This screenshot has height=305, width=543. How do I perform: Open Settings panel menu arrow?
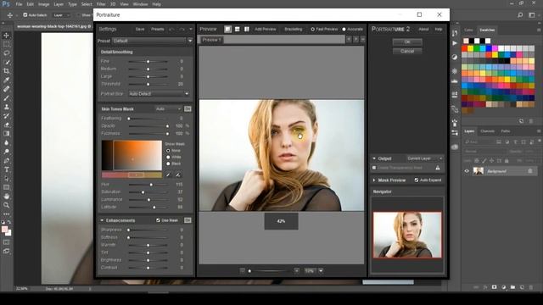pyautogui.click(x=191, y=30)
